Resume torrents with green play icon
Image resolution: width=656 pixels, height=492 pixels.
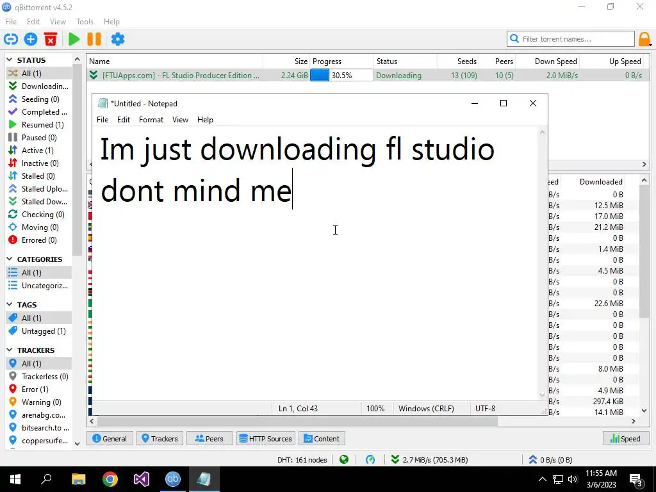pyautogui.click(x=74, y=39)
